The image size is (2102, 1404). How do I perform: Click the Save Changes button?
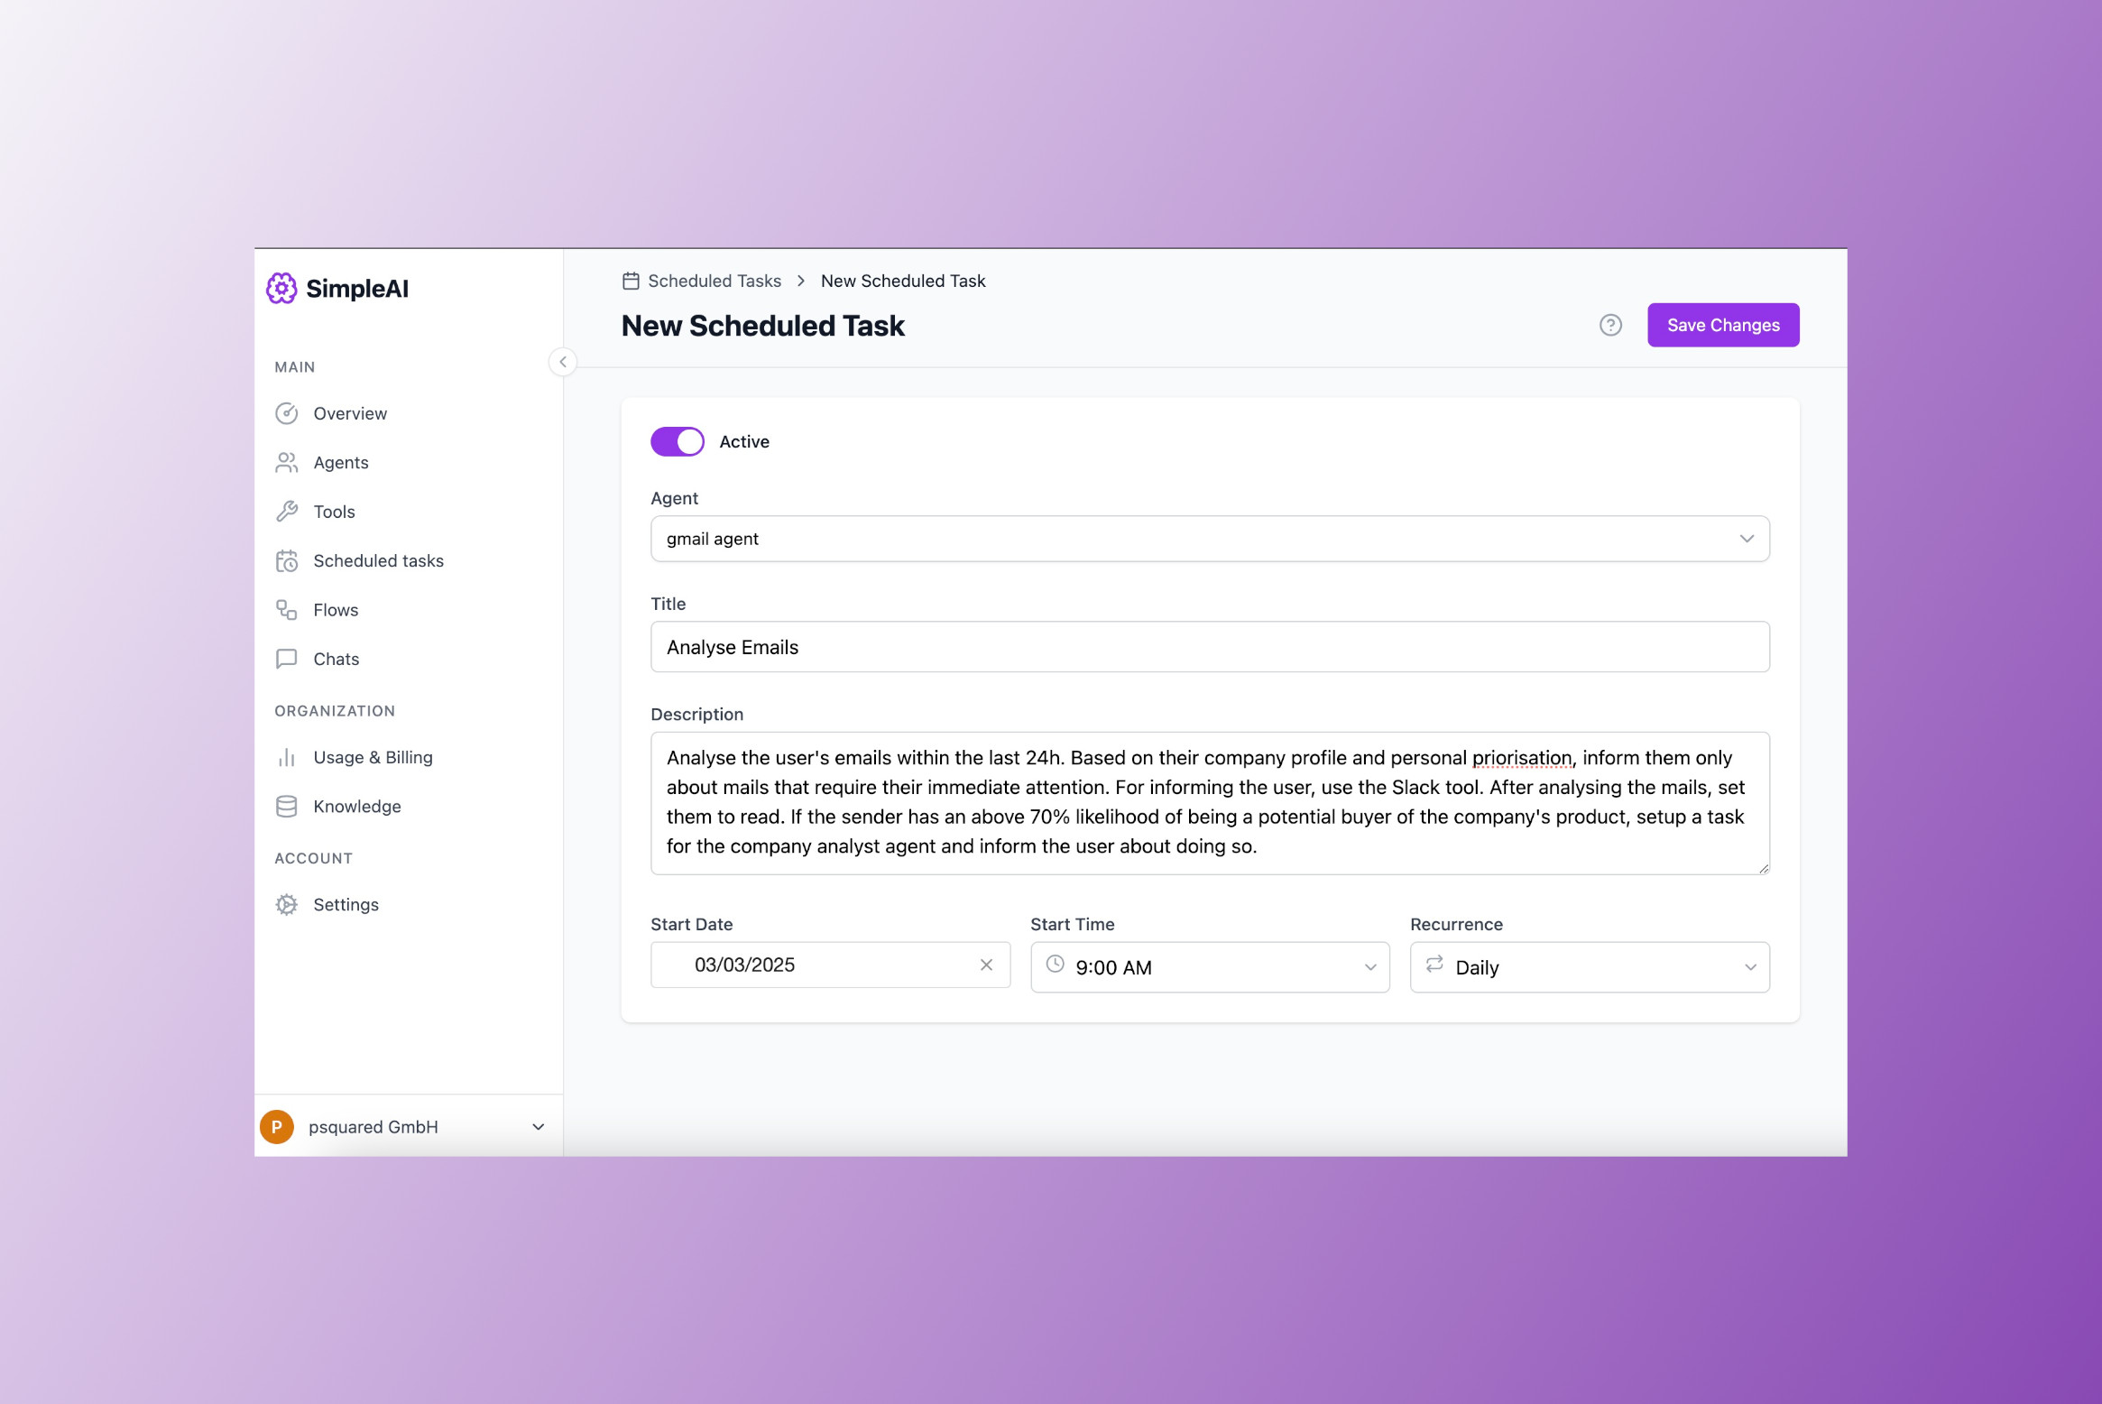[x=1723, y=325]
